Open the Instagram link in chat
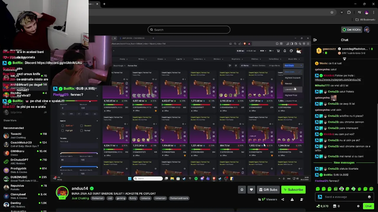This screenshot has height=212, width=378. point(338,79)
